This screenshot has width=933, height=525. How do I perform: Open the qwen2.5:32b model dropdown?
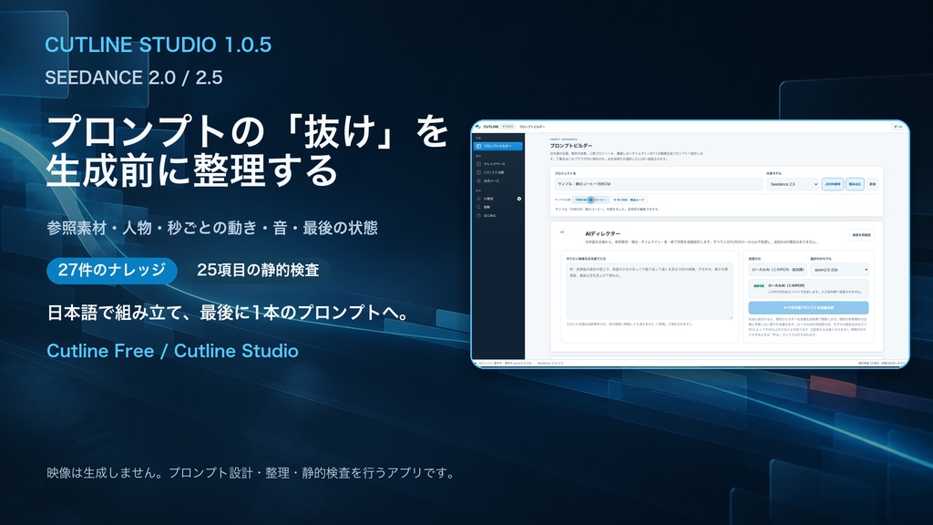(x=839, y=270)
